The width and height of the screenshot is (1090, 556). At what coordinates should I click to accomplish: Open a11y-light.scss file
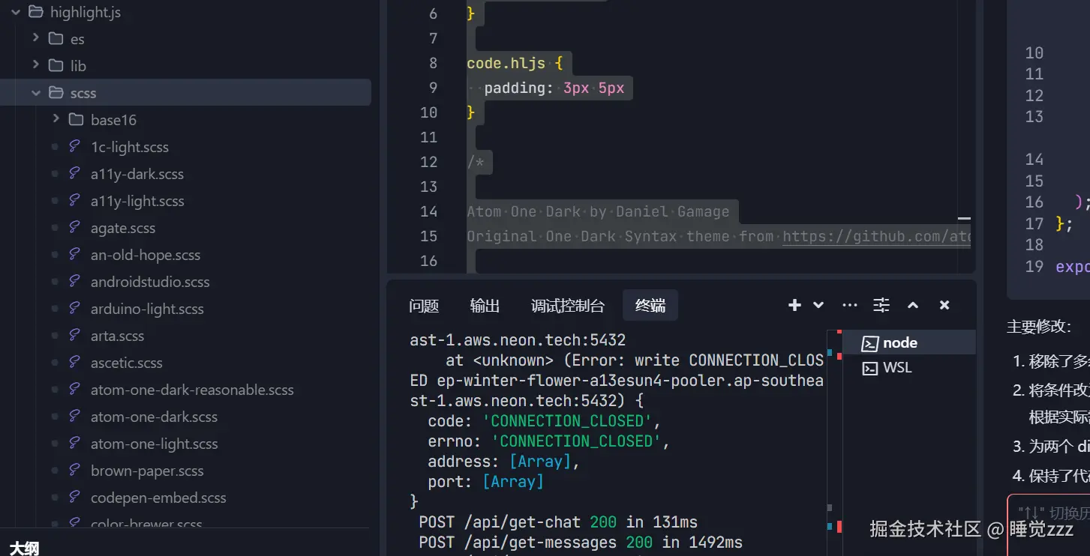(x=137, y=201)
